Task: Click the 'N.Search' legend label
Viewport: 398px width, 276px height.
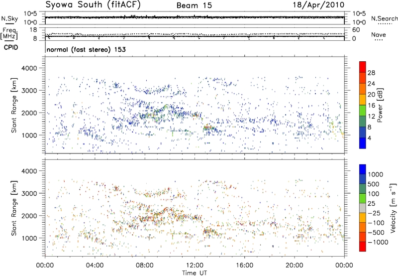Action: pos(385,18)
